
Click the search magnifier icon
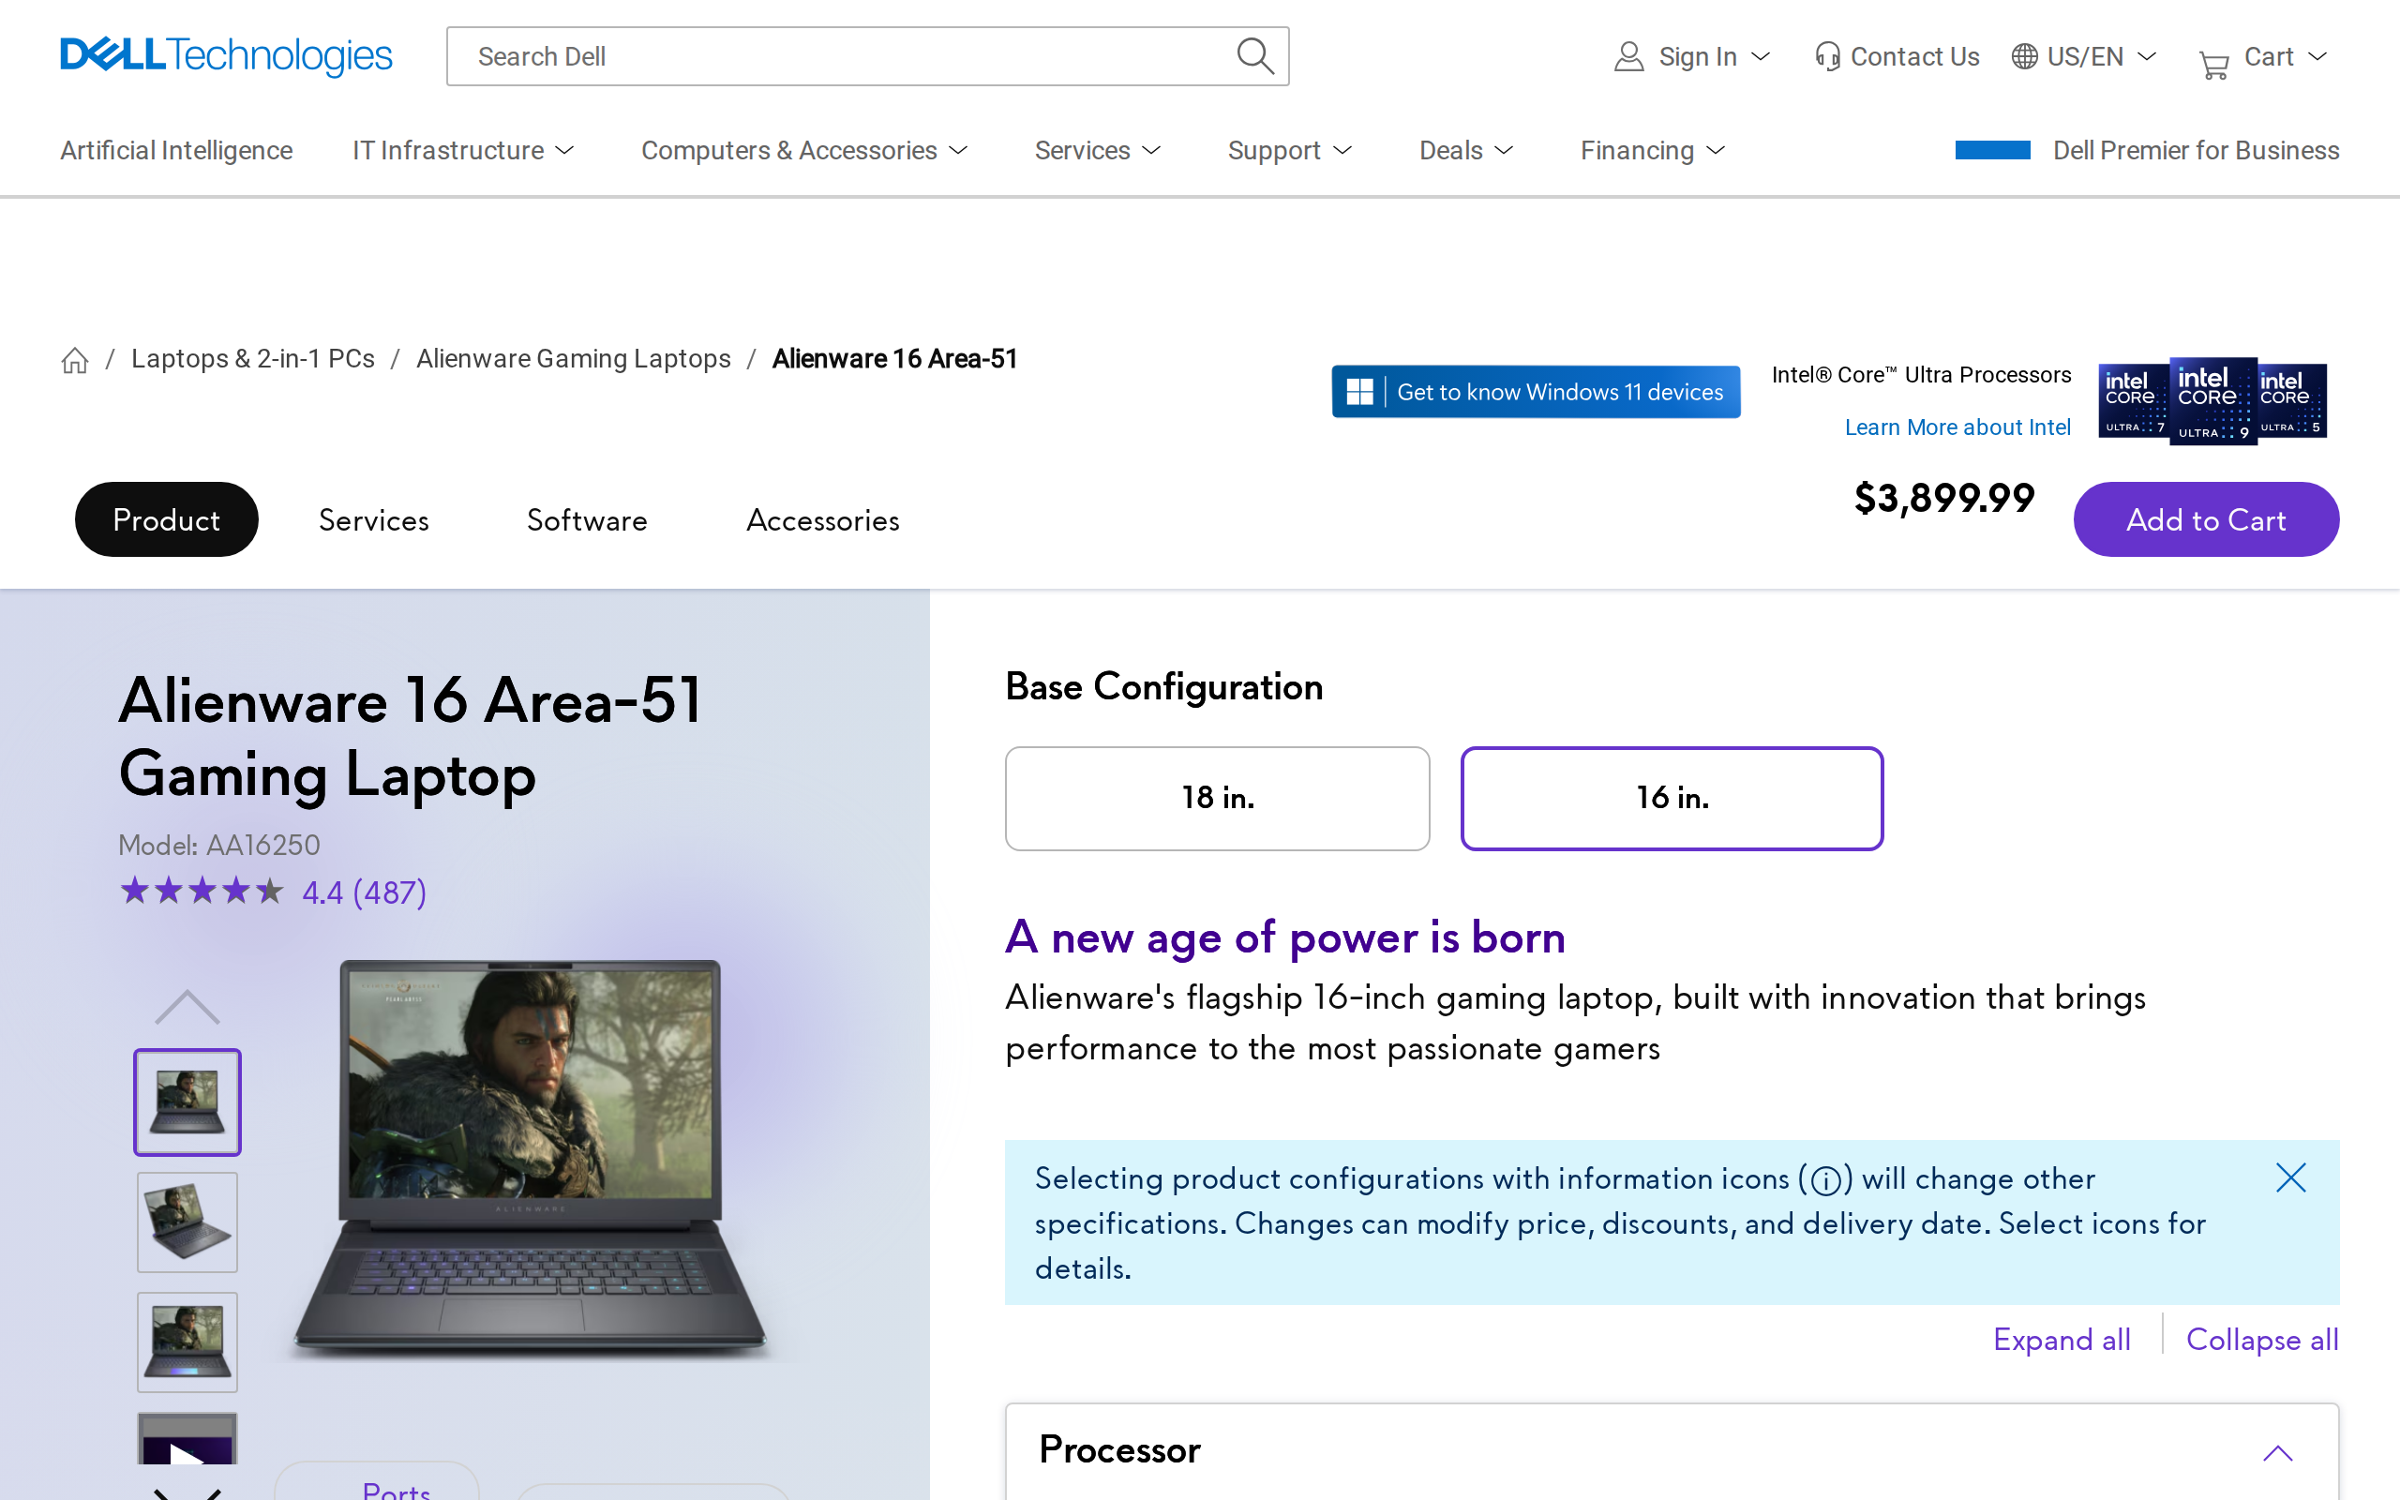click(x=1254, y=56)
